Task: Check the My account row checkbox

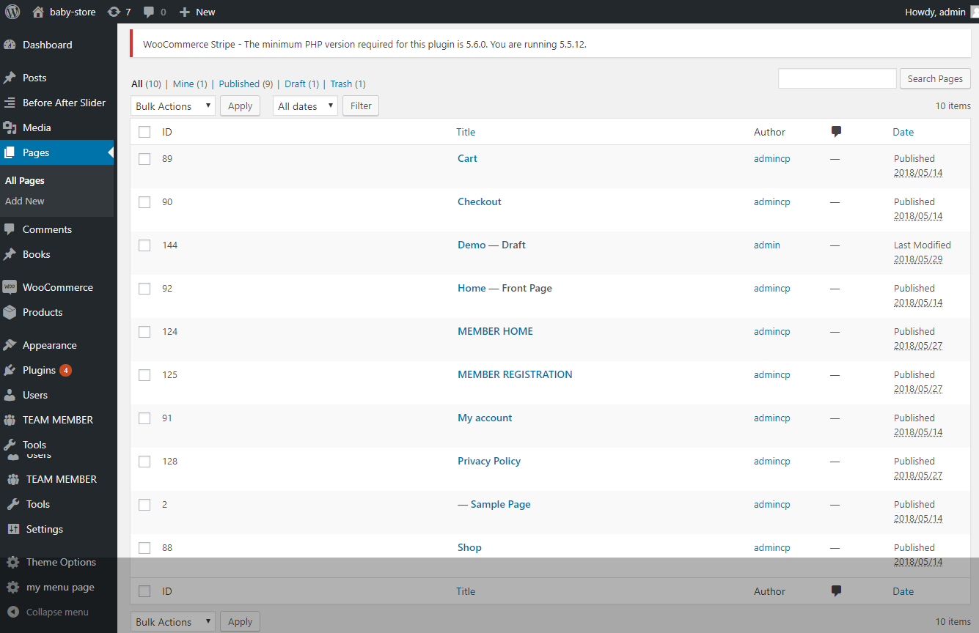Action: pyautogui.click(x=144, y=418)
